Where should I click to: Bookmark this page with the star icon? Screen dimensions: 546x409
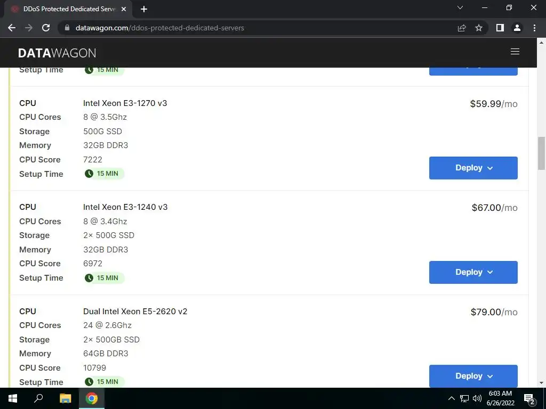coord(479,28)
